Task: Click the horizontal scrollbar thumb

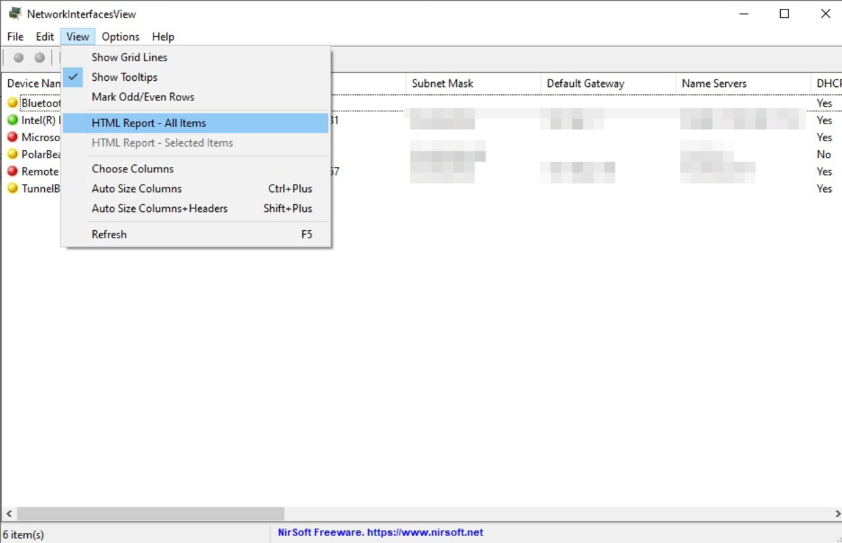Action: pyautogui.click(x=150, y=514)
